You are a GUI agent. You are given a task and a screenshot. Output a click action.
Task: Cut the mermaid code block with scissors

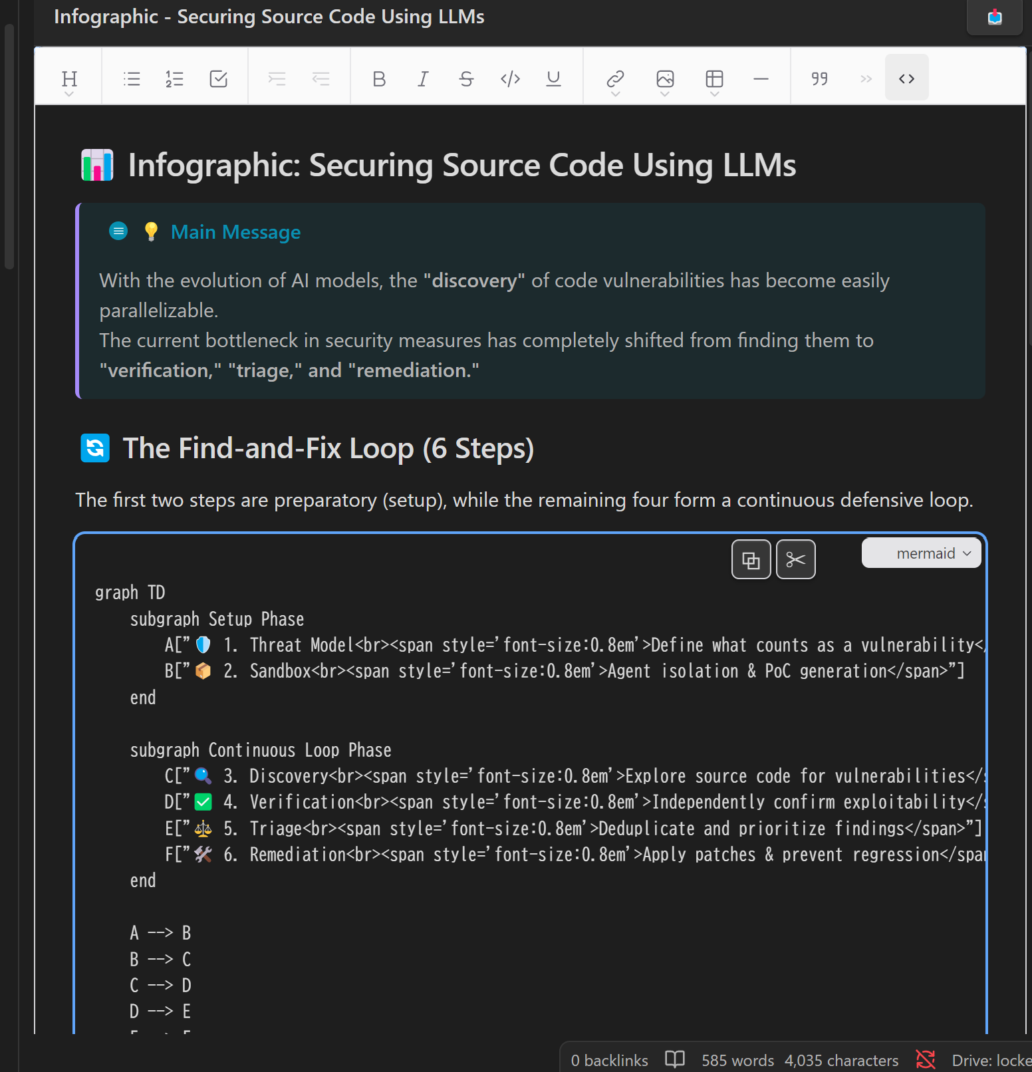tap(796, 560)
